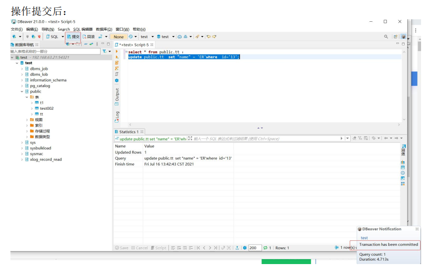Click the editor vertical scrollbar down arrow
The image size is (428, 270).
(404, 120)
